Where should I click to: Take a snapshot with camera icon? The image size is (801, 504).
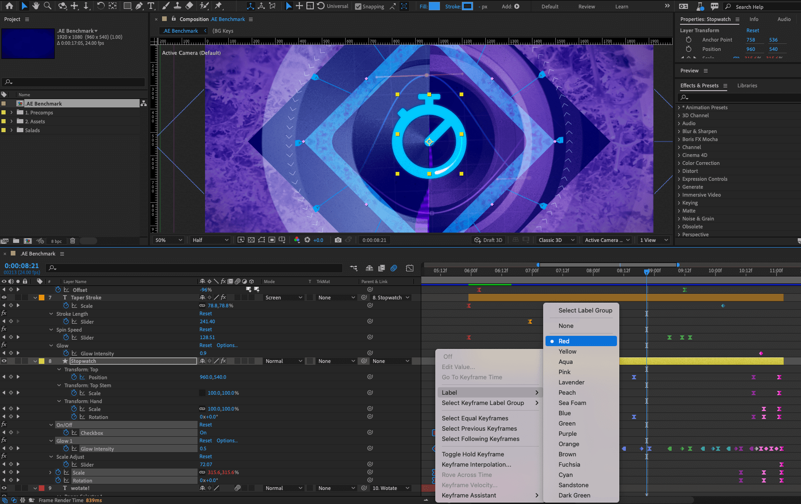pos(338,240)
